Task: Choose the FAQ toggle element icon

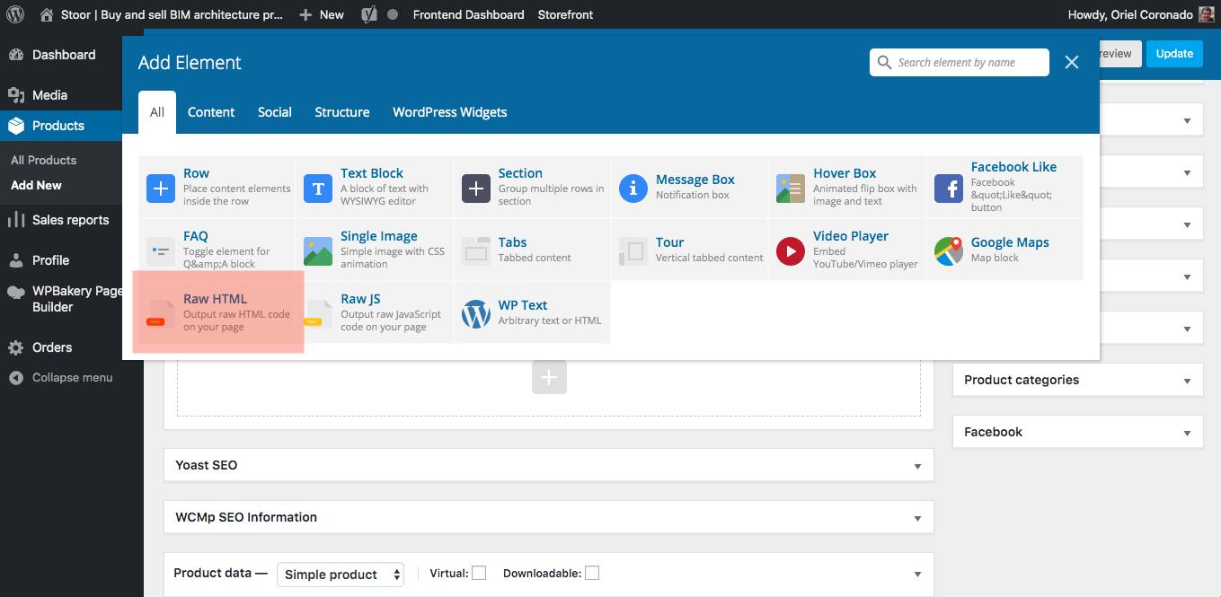Action: [x=161, y=251]
